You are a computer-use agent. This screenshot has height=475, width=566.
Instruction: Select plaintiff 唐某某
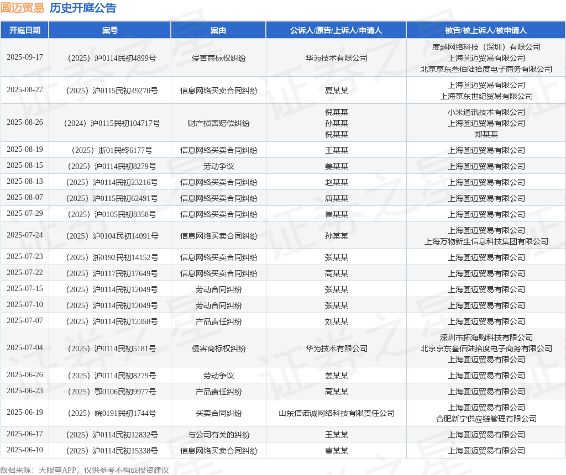click(x=337, y=198)
